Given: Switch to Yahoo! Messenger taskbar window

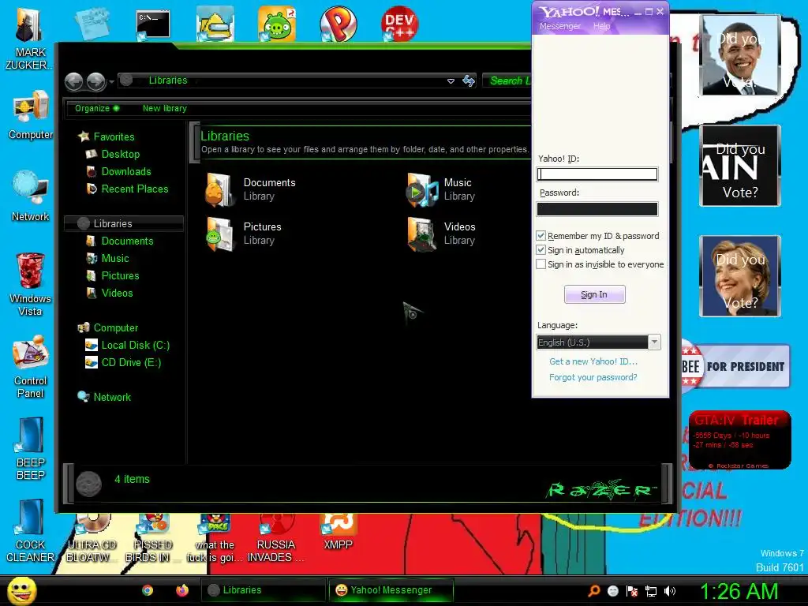Looking at the screenshot, I should pos(391,590).
